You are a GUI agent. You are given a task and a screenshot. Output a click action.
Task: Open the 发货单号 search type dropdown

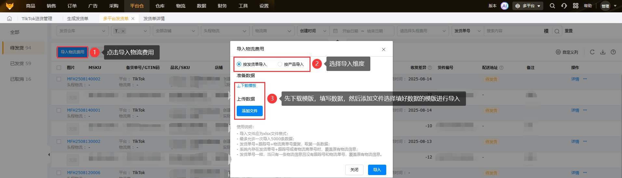click(x=468, y=31)
